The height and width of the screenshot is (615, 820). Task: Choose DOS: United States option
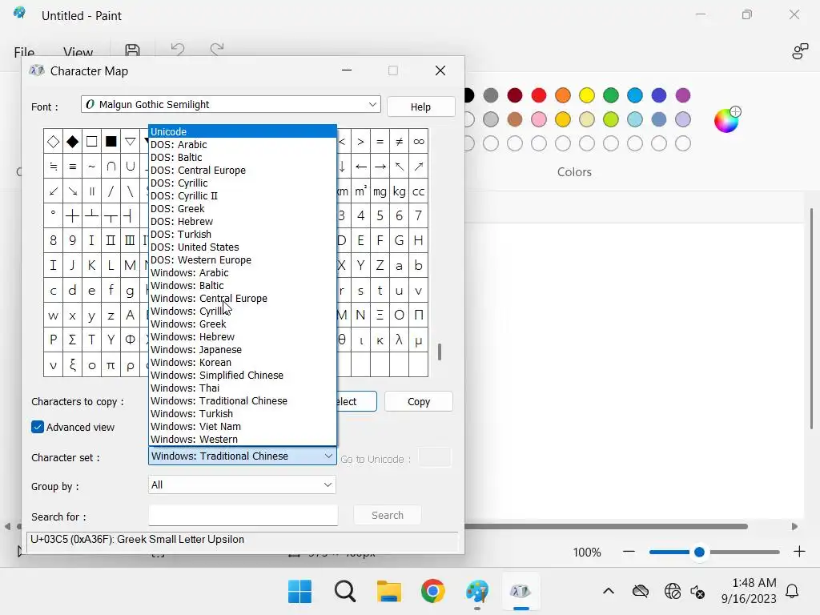click(242, 247)
